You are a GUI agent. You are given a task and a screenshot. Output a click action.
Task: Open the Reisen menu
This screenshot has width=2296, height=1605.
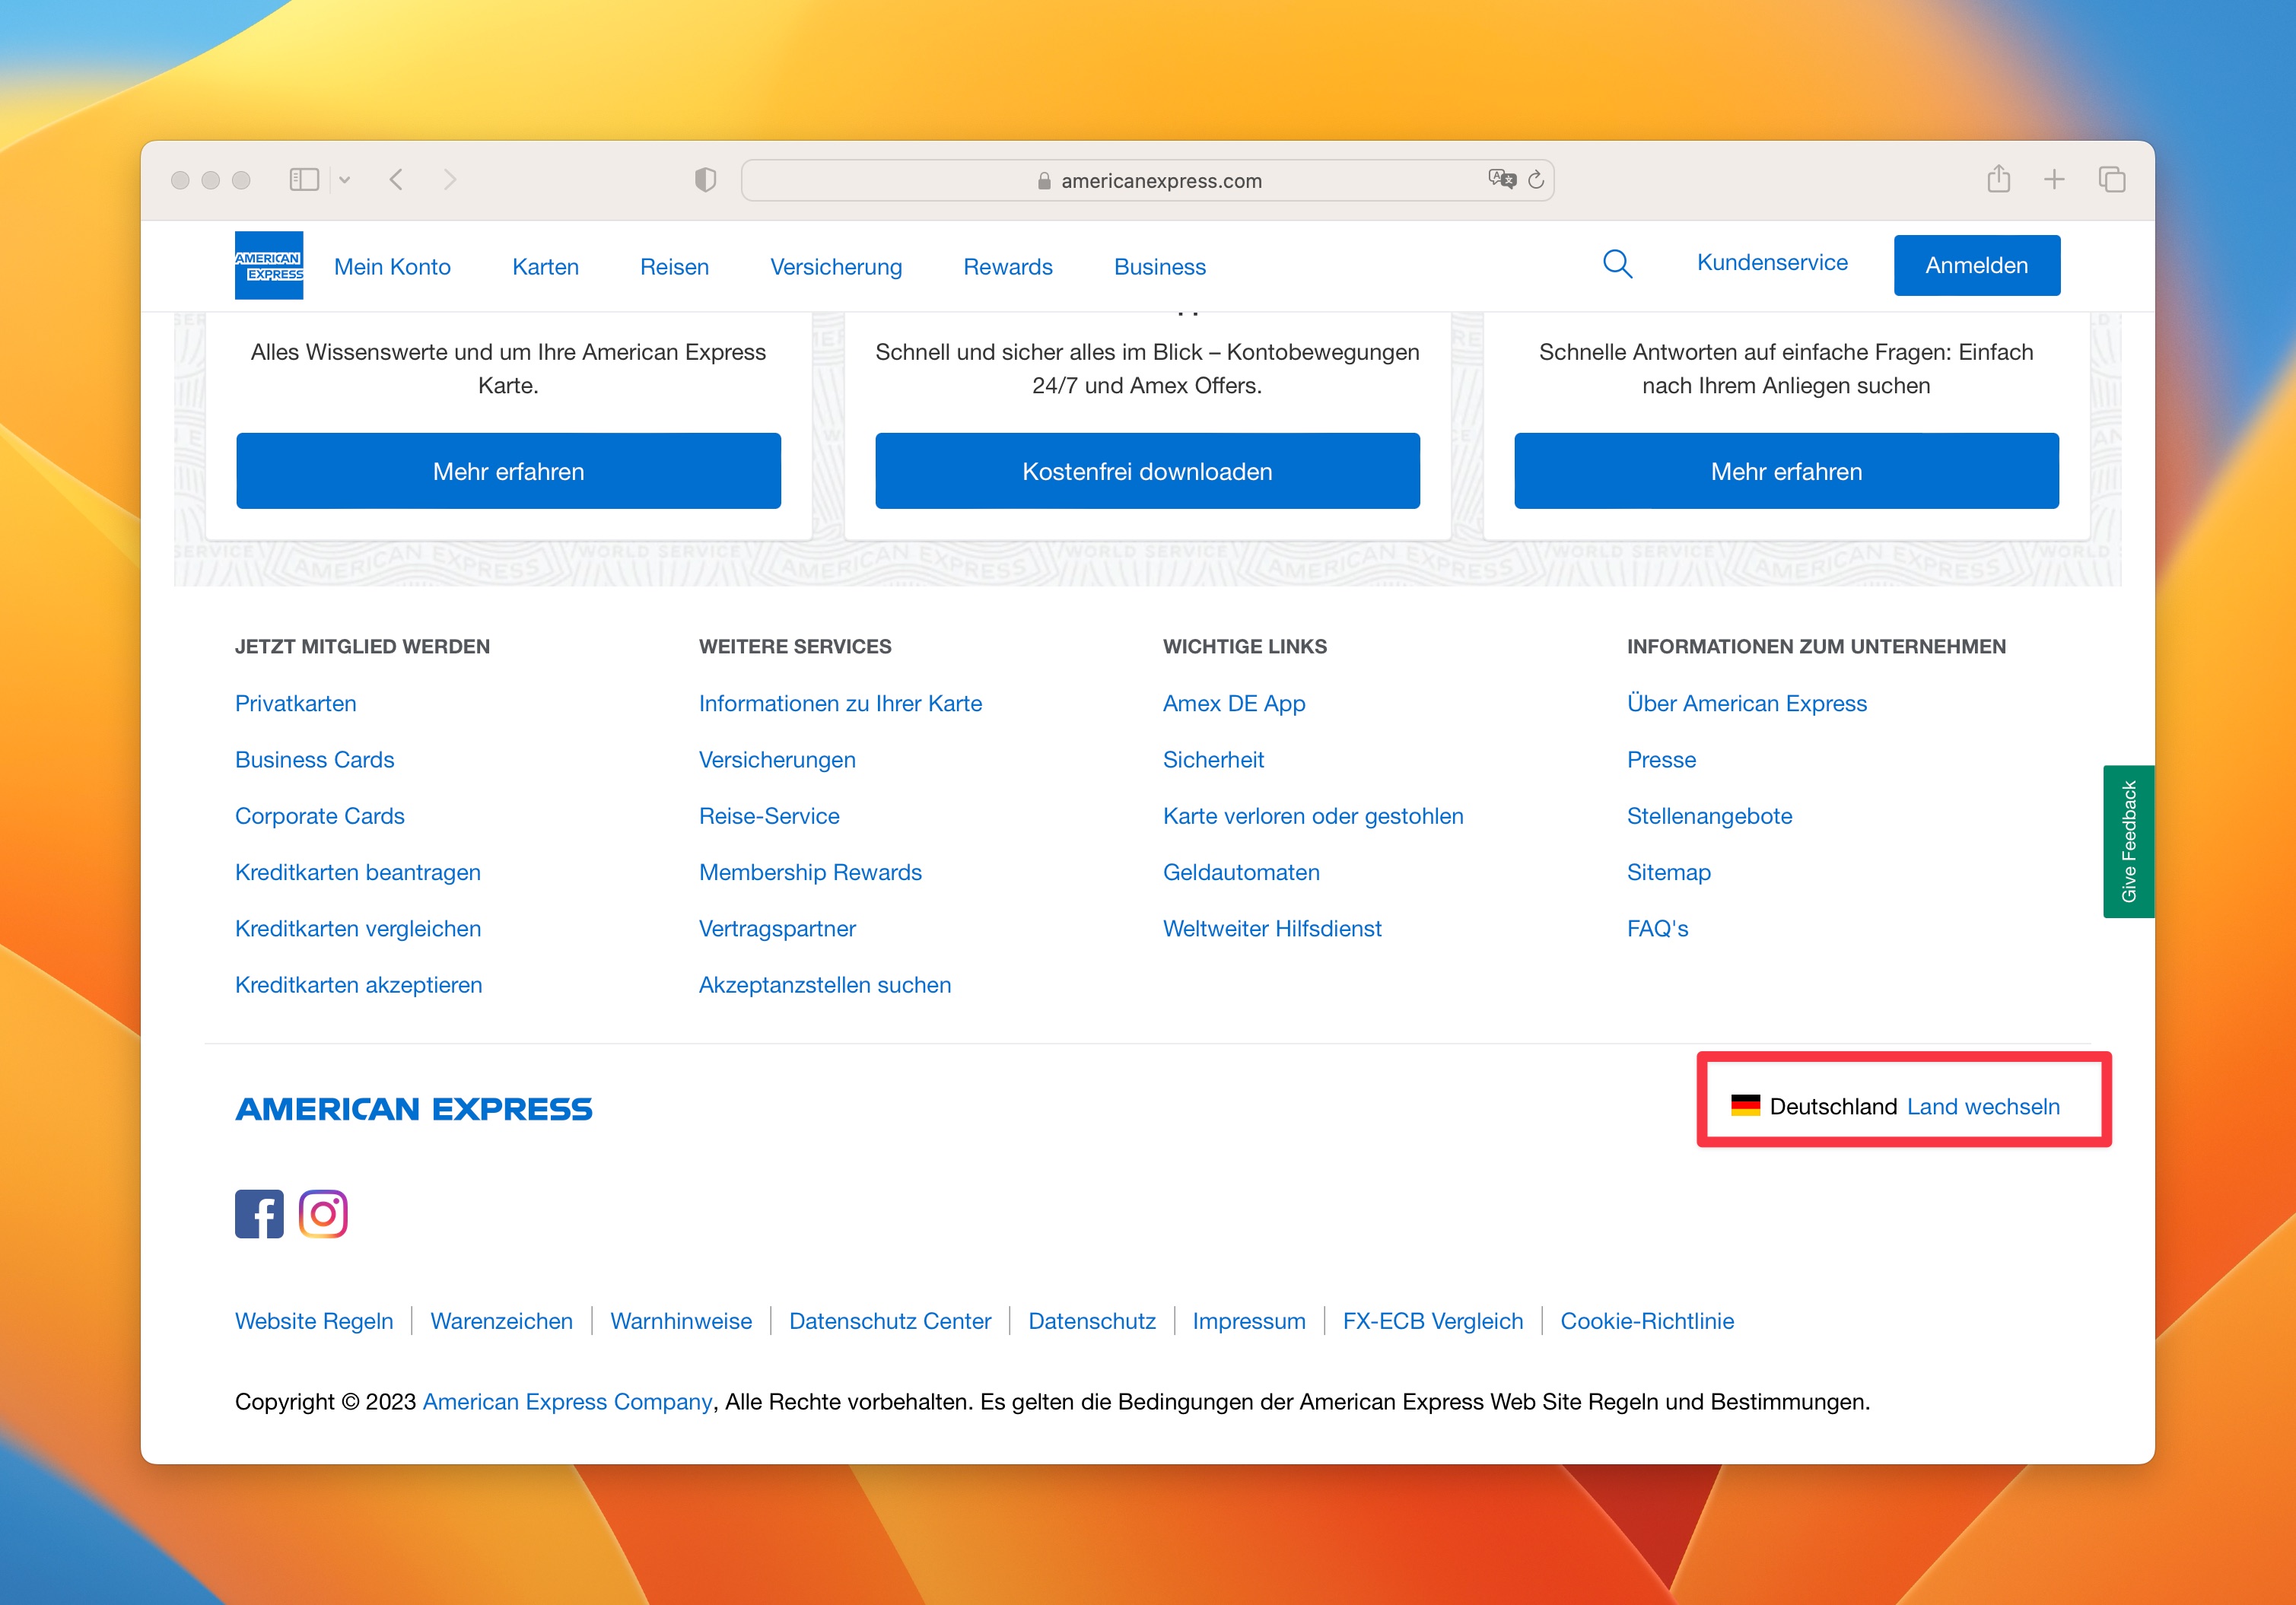click(x=674, y=267)
